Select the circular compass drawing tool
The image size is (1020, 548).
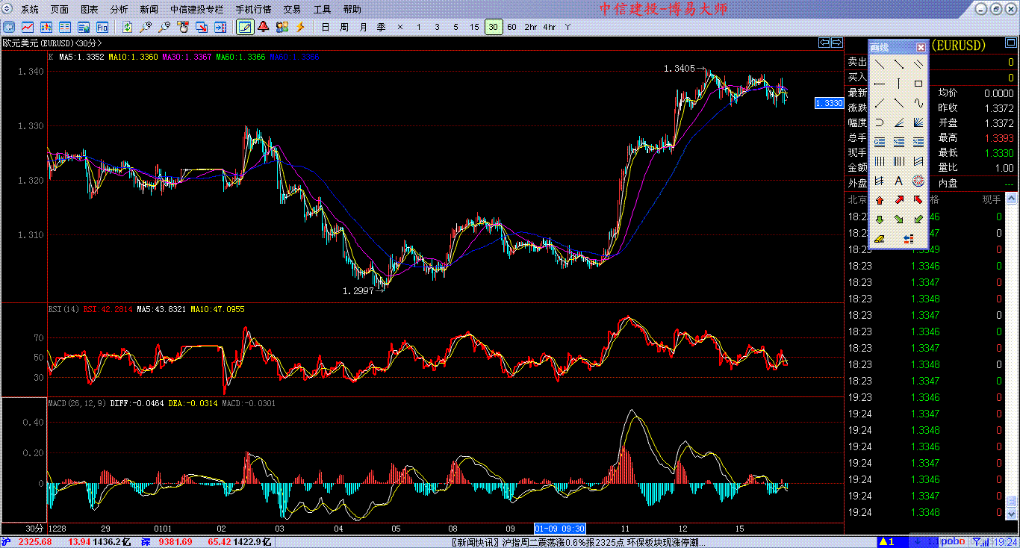pos(918,181)
